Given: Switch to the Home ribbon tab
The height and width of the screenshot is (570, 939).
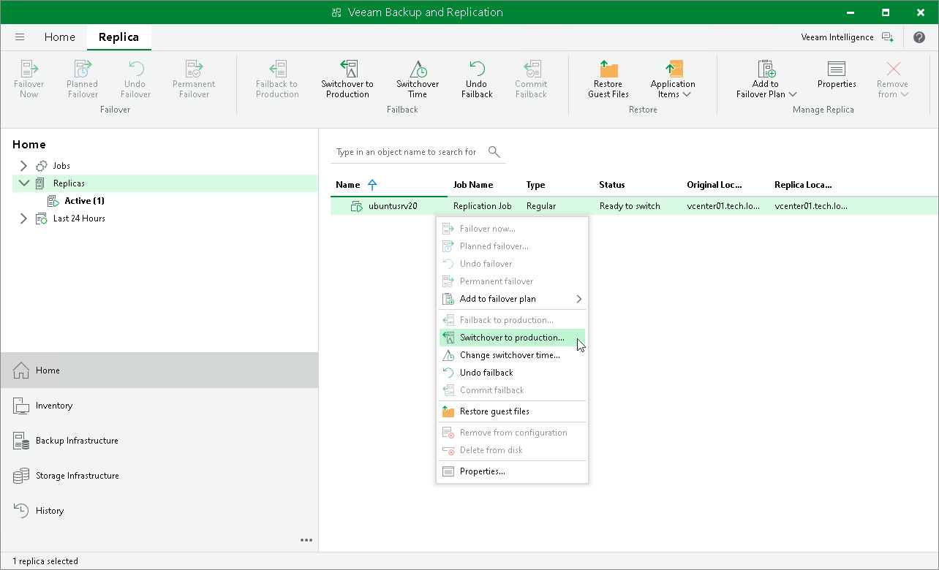Looking at the screenshot, I should pos(59,37).
